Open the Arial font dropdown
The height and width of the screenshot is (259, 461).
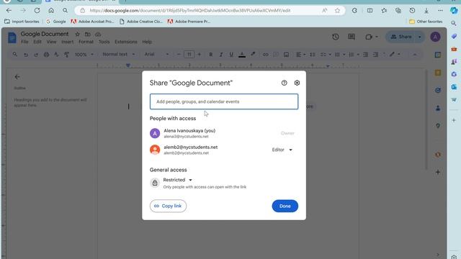click(157, 55)
